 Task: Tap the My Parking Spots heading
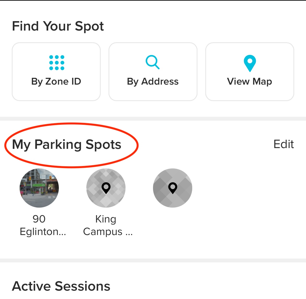tap(67, 144)
